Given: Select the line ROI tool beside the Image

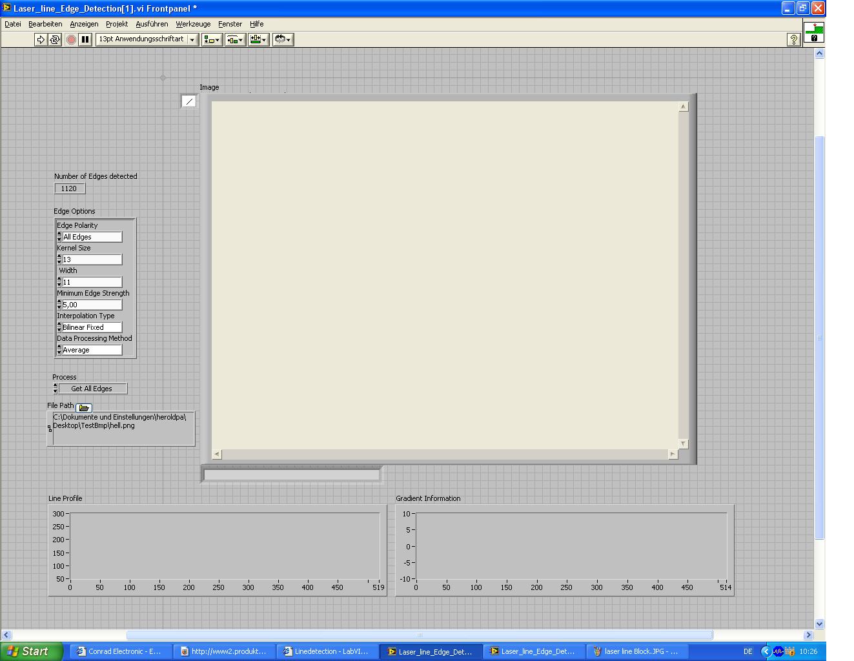Looking at the screenshot, I should click(x=188, y=101).
